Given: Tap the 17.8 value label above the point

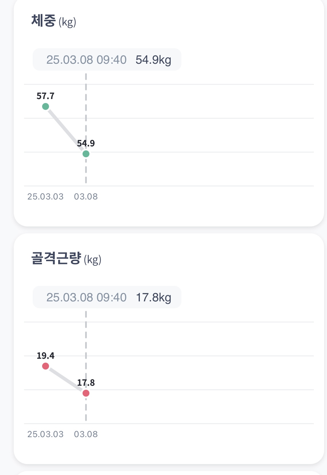Looking at the screenshot, I should tap(86, 383).
